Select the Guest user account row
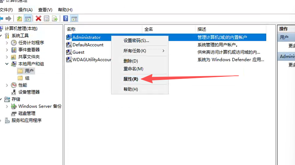Screen dimensions: 295x165 click(x=78, y=52)
